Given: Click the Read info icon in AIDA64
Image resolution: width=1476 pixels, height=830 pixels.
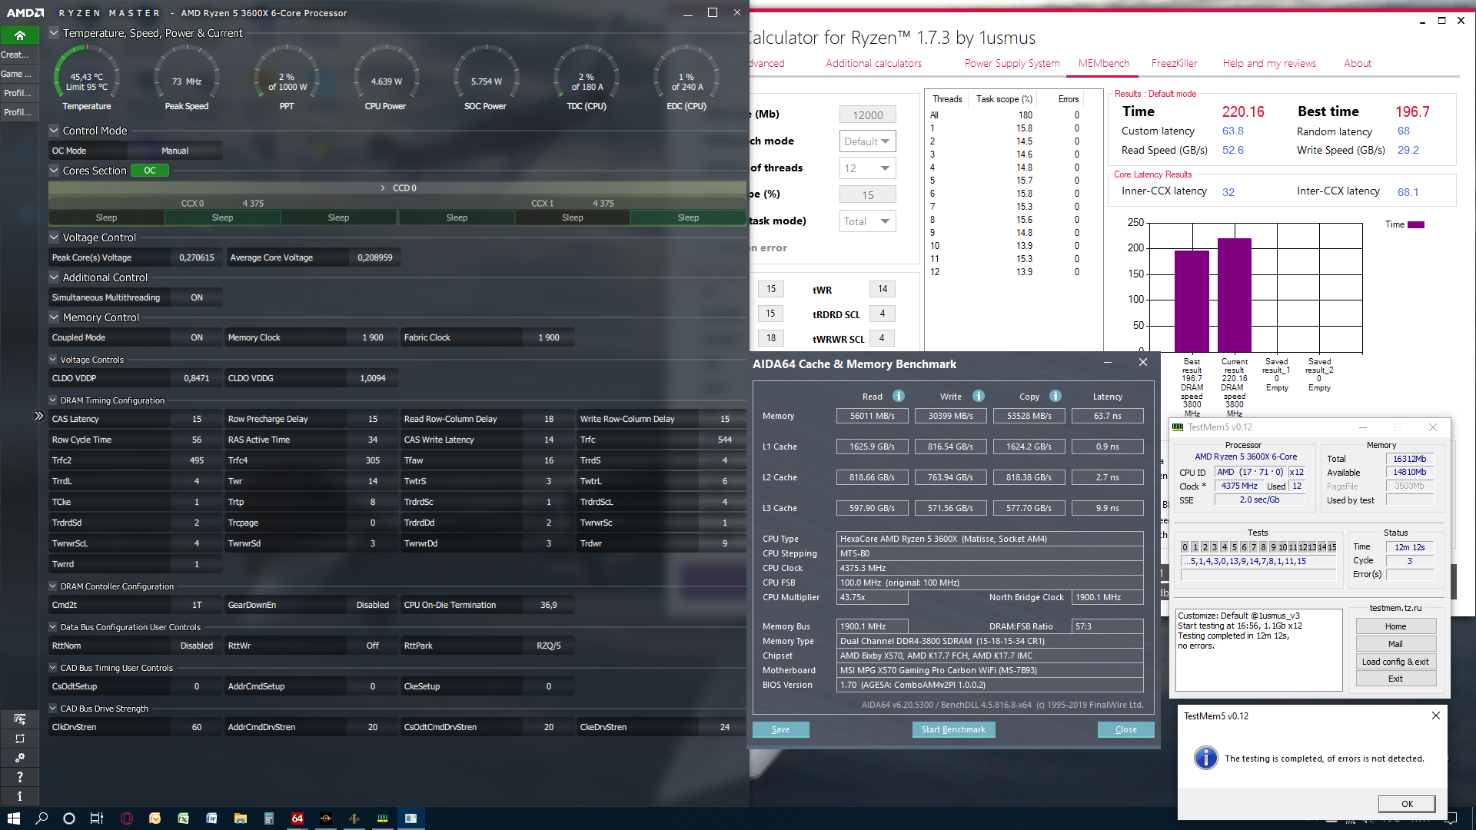Looking at the screenshot, I should [899, 397].
